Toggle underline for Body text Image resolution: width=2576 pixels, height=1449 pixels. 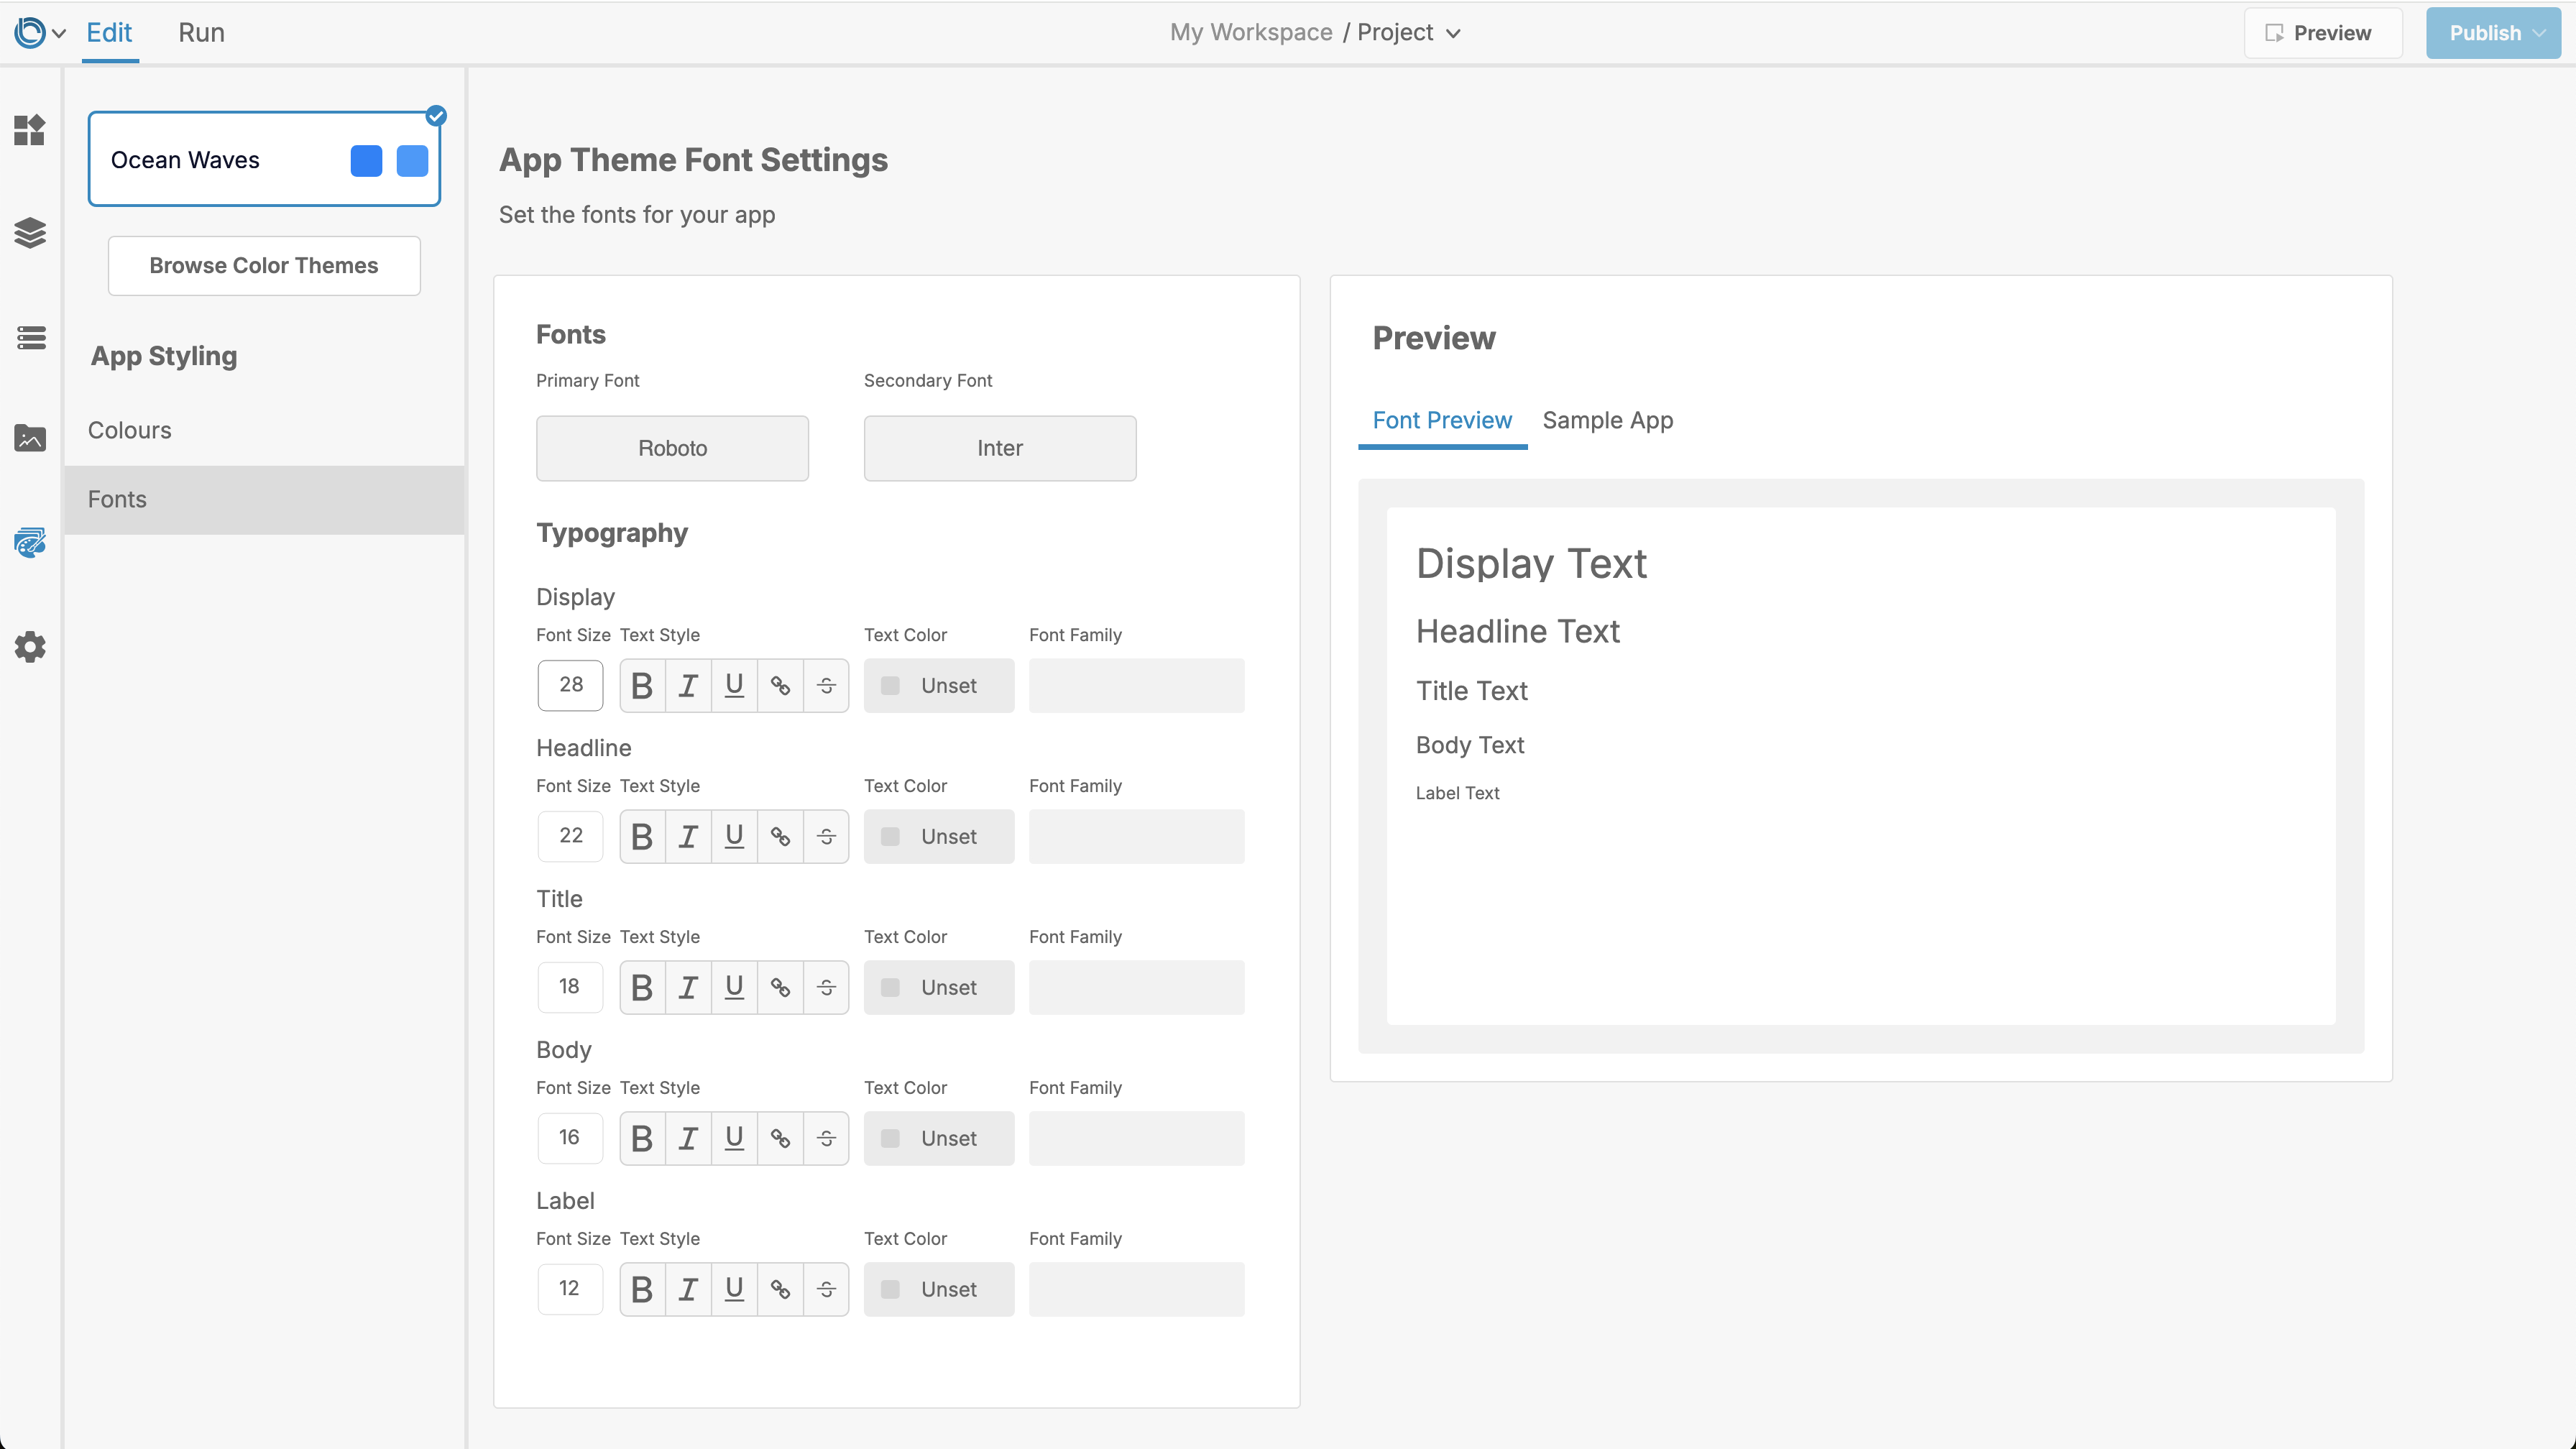734,1139
